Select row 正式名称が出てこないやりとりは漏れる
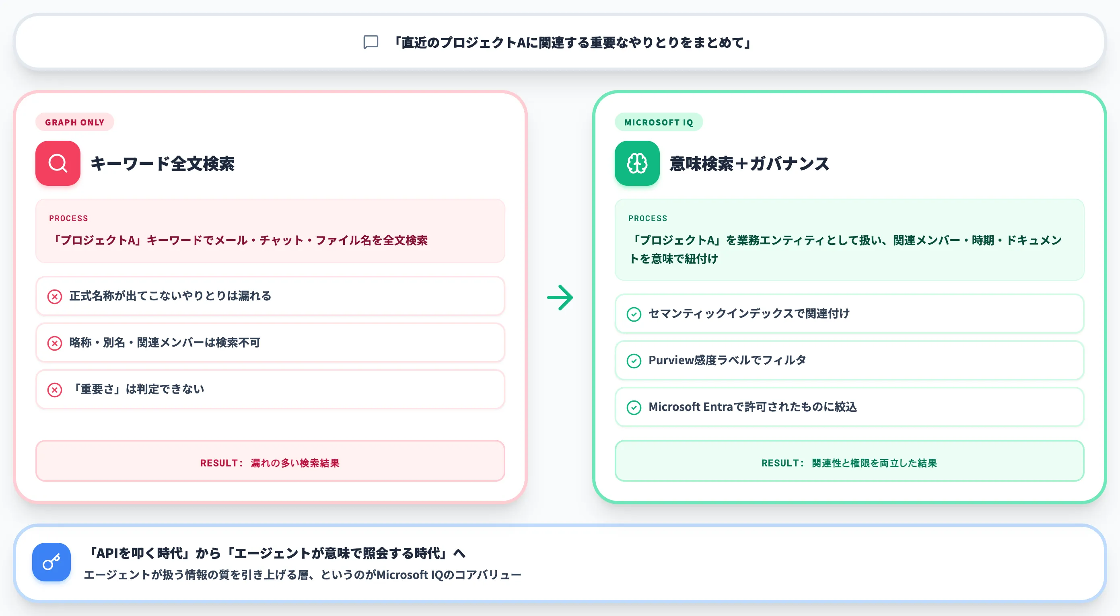Viewport: 1120px width, 616px height. pyautogui.click(x=270, y=296)
